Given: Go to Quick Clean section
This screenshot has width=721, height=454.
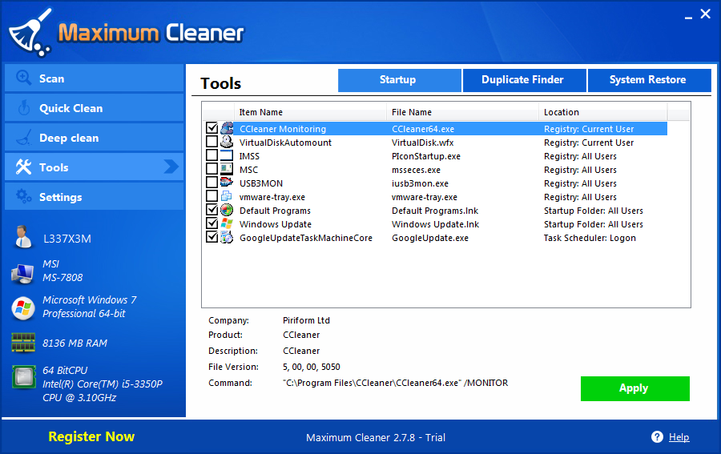Looking at the screenshot, I should 94,108.
